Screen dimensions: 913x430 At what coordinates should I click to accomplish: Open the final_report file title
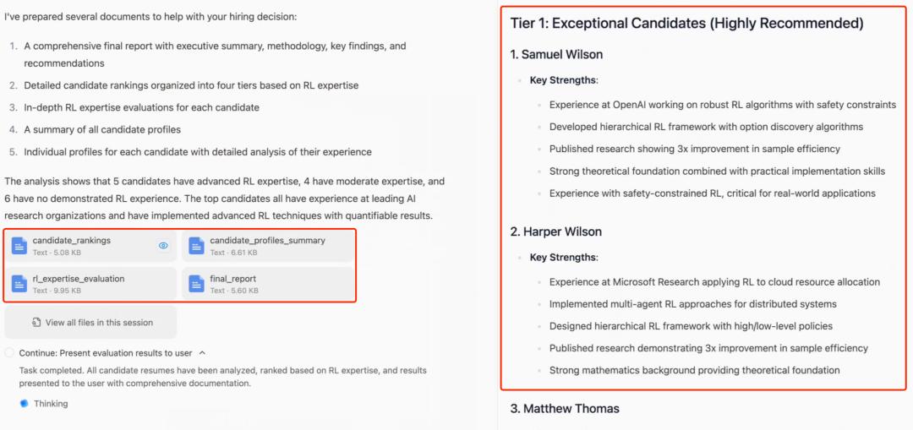pos(233,279)
